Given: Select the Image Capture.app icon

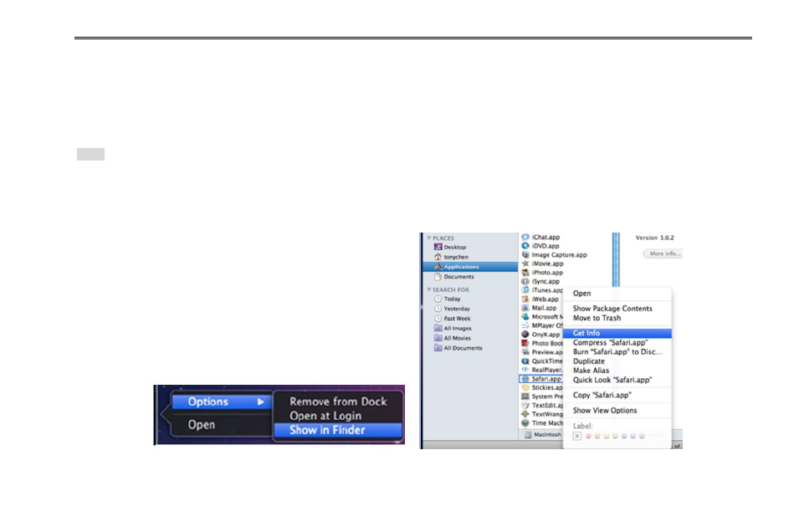Looking at the screenshot, I should click(x=525, y=255).
